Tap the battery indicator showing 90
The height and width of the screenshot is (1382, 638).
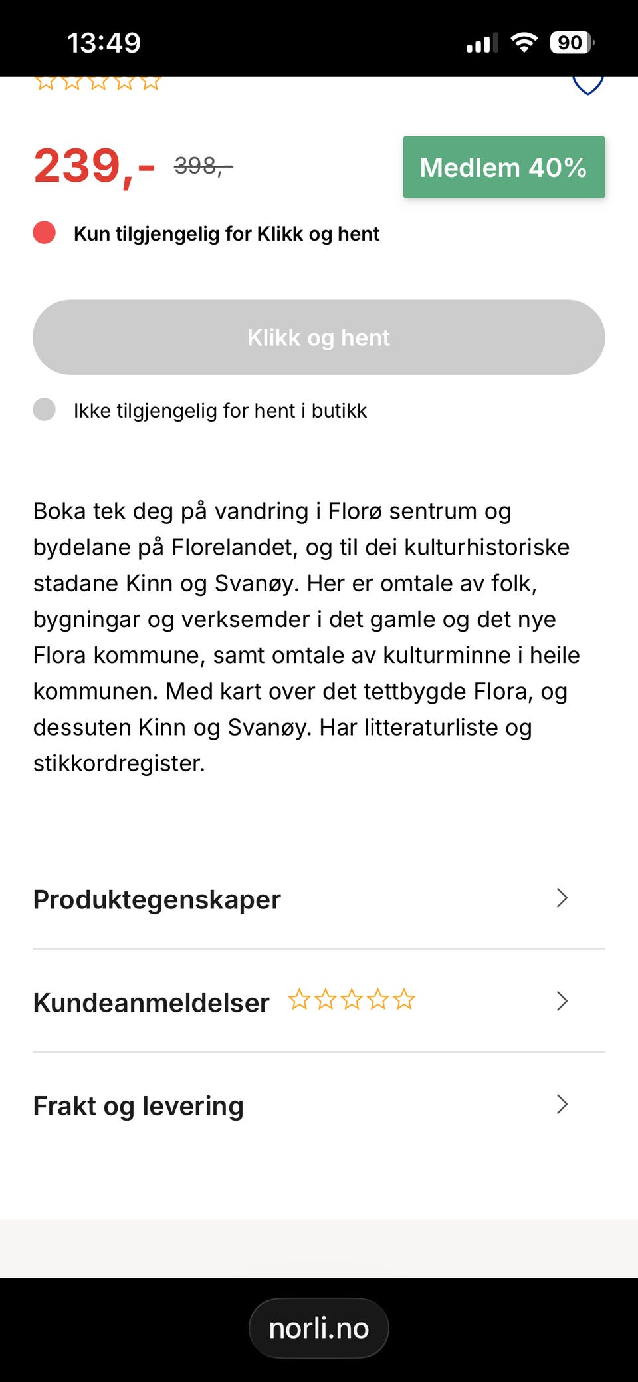pos(572,43)
